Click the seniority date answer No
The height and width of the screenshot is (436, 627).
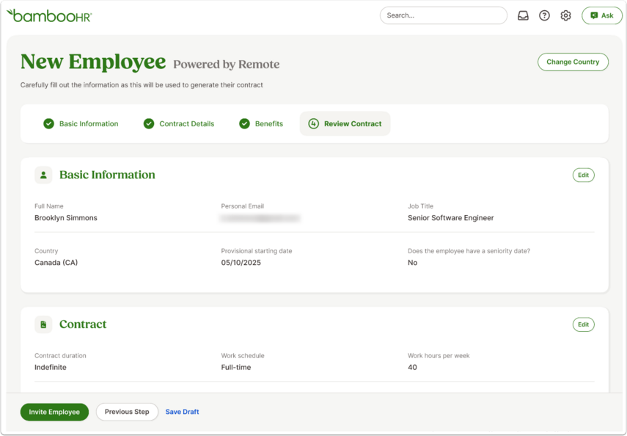pos(412,263)
